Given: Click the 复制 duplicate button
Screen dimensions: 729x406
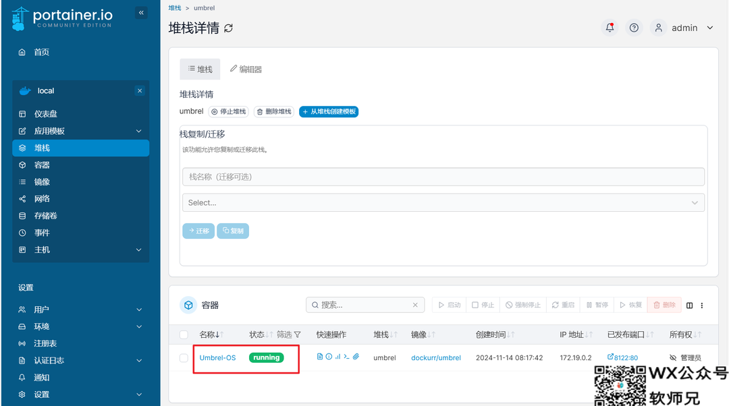Looking at the screenshot, I should pos(233,231).
